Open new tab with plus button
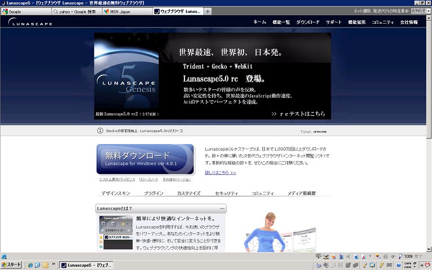Viewport: 432px width, 270px height. coord(208,11)
